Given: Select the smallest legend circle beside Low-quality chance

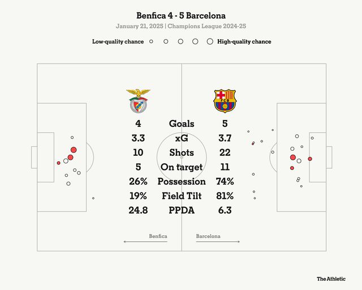Looking at the screenshot, I should pyautogui.click(x=151, y=41).
